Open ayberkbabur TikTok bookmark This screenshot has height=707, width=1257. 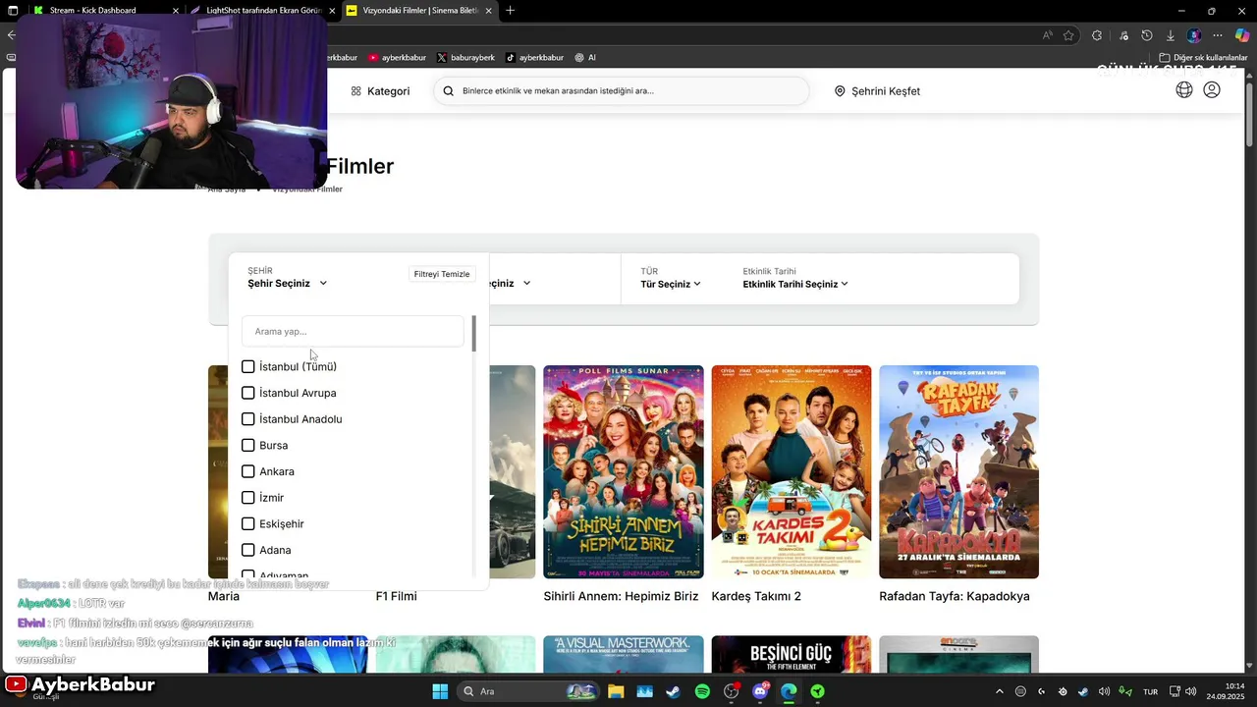pyautogui.click(x=534, y=57)
